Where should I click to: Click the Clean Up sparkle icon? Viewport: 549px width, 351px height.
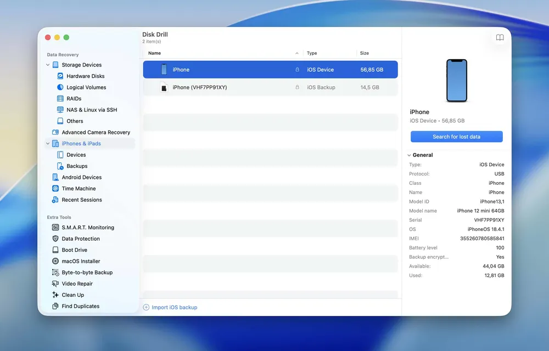pyautogui.click(x=55, y=295)
